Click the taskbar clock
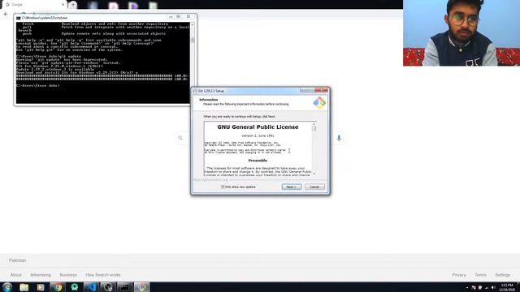 (507, 287)
